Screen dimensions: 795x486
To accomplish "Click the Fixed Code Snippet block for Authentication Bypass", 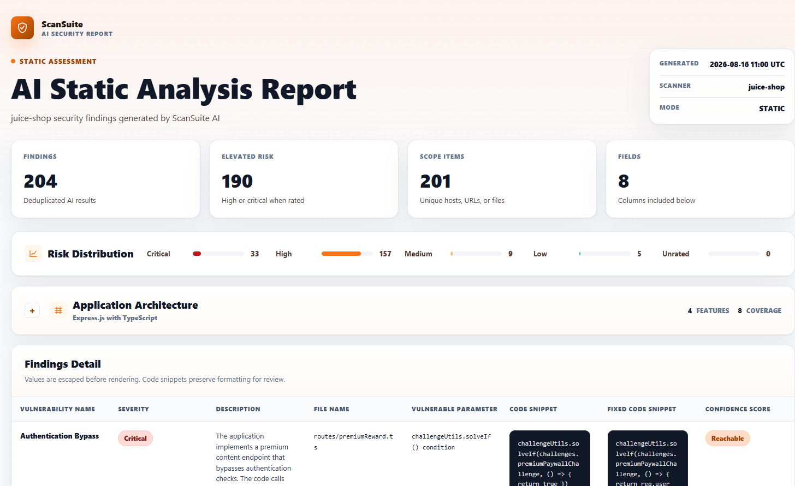I will (x=648, y=458).
